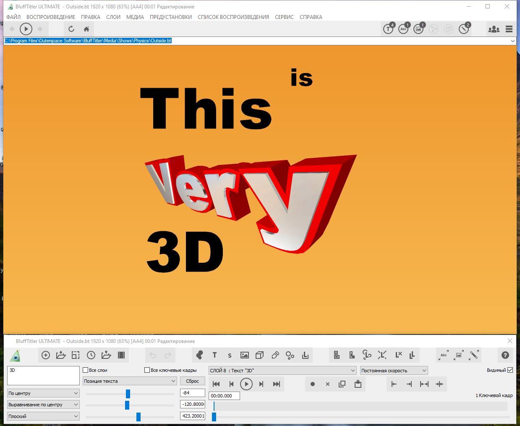Click the eraser icon in the layer toolbar
This screenshot has height=426, width=520.
coord(275,355)
